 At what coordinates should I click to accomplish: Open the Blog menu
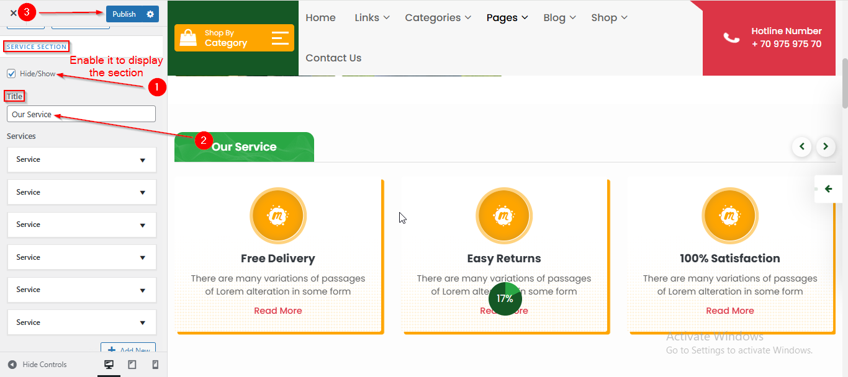click(x=559, y=18)
